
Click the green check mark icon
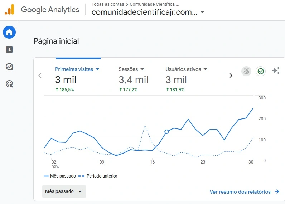click(261, 71)
